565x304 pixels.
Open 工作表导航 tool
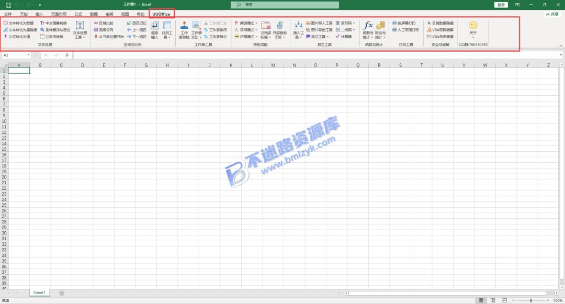[184, 30]
